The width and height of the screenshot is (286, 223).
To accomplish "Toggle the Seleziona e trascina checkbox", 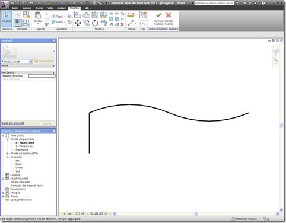I will click(x=233, y=219).
